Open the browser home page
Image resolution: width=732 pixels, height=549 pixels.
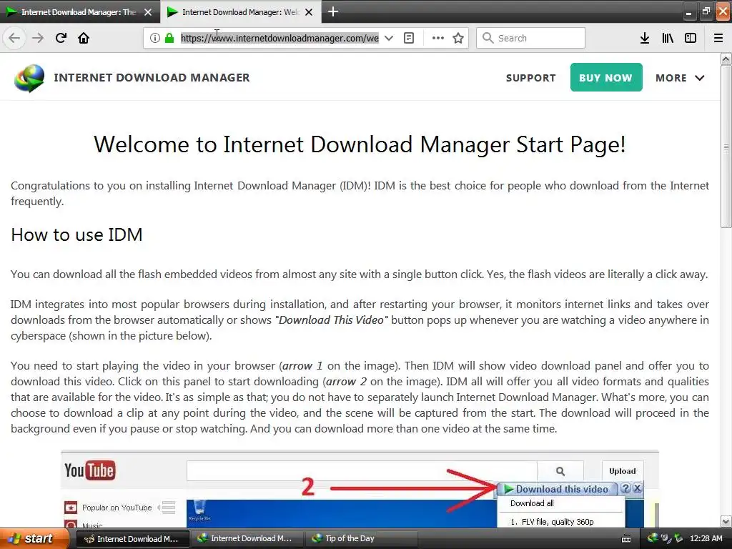84,38
